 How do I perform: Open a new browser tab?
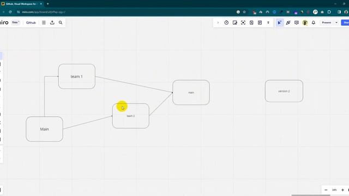(x=47, y=4)
